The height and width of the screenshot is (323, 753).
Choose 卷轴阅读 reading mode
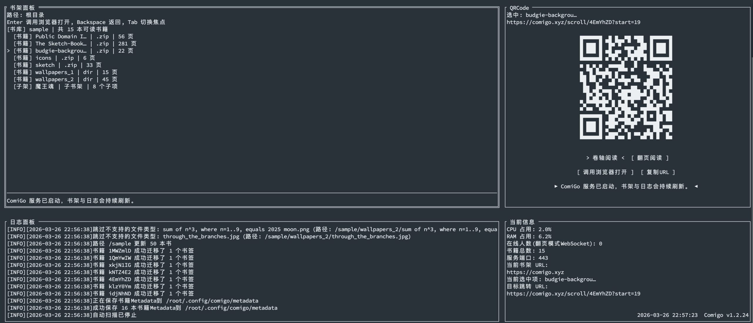point(605,158)
